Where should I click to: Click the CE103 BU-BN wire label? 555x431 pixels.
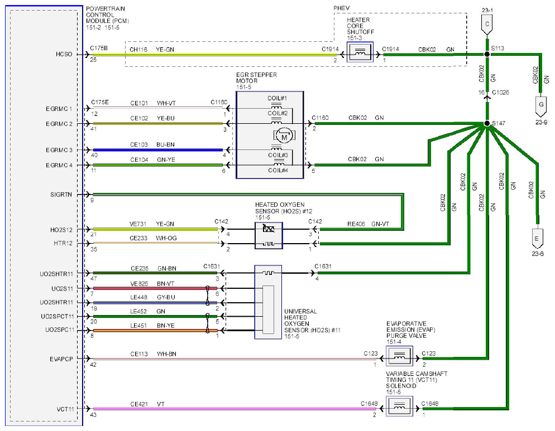tap(152, 144)
